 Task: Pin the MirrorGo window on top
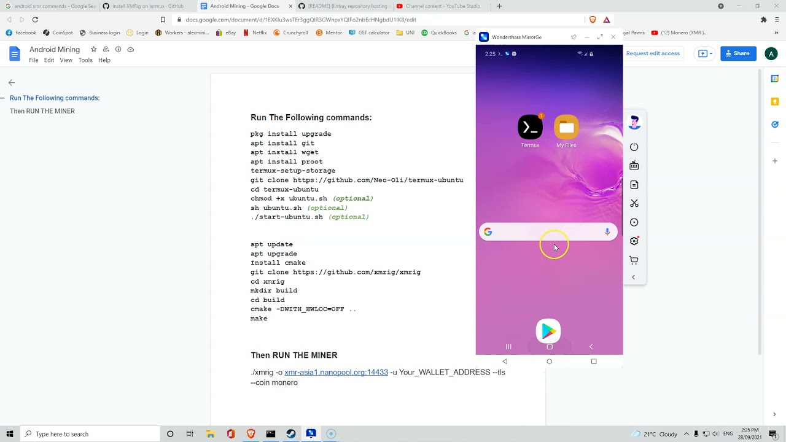(x=574, y=37)
